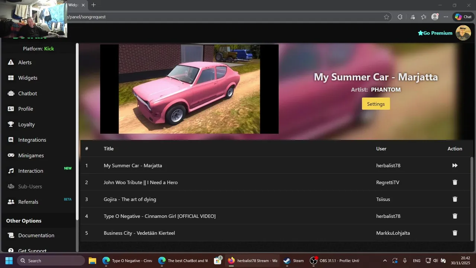Image resolution: width=476 pixels, height=268 pixels.
Task: Open the Widgets sidebar icon
Action: click(11, 78)
